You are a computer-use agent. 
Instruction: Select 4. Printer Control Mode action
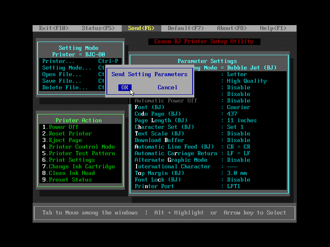(x=80, y=147)
